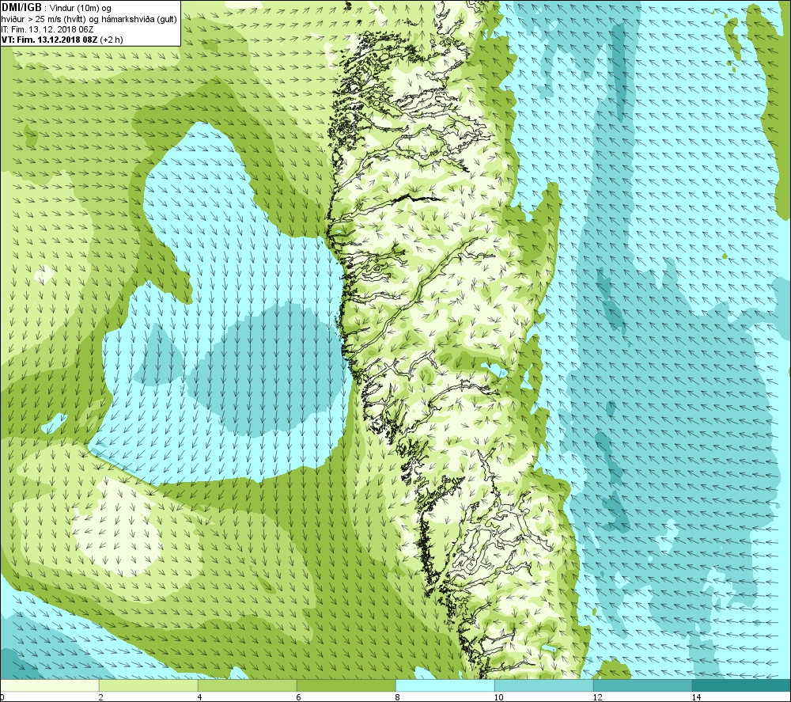Click the 'IT: Fim. 13. 12. 2018 06Z' line
Screen dimensions: 791x702
pyautogui.click(x=47, y=28)
